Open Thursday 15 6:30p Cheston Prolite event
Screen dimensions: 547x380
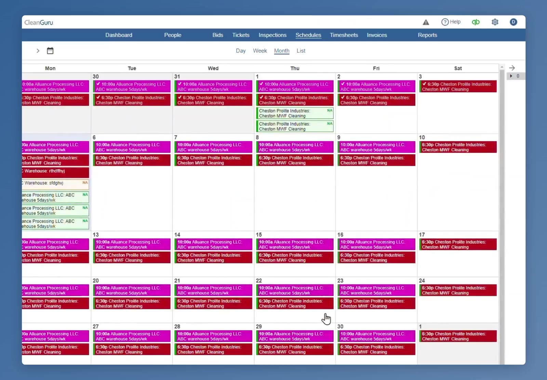(295, 257)
